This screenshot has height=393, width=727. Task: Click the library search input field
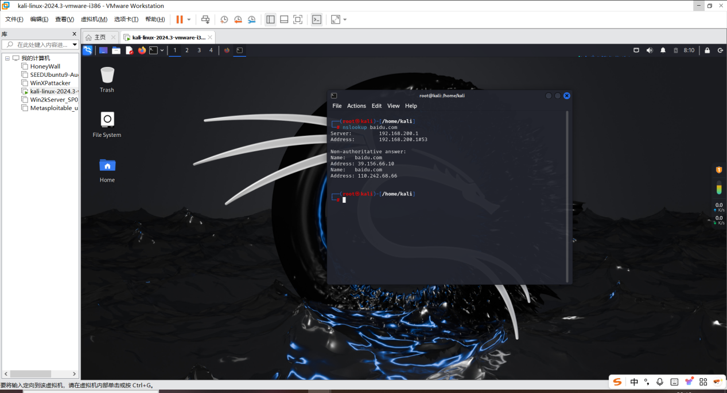coord(41,45)
